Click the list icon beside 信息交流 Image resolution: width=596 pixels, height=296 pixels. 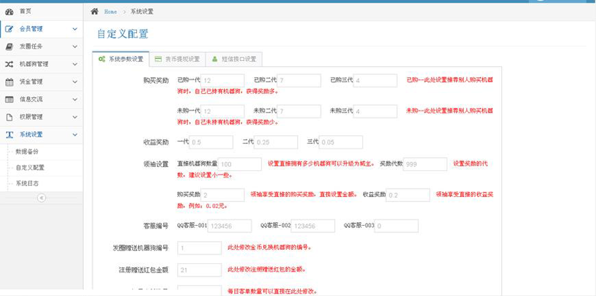click(x=9, y=99)
